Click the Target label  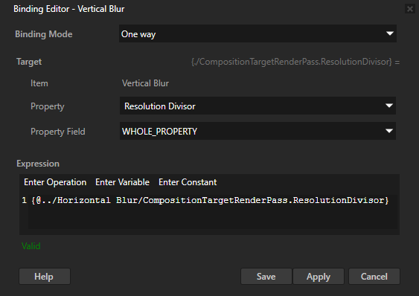(x=29, y=62)
